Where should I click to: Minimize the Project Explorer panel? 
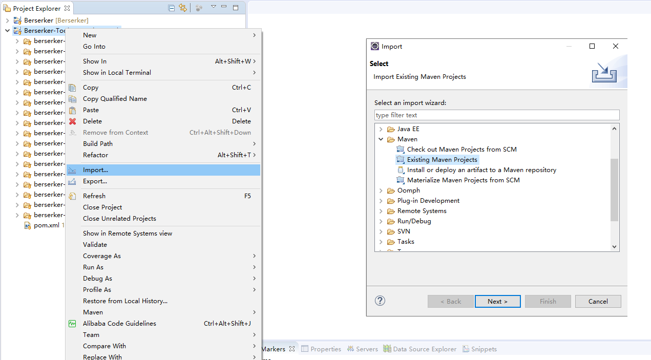[x=225, y=8]
